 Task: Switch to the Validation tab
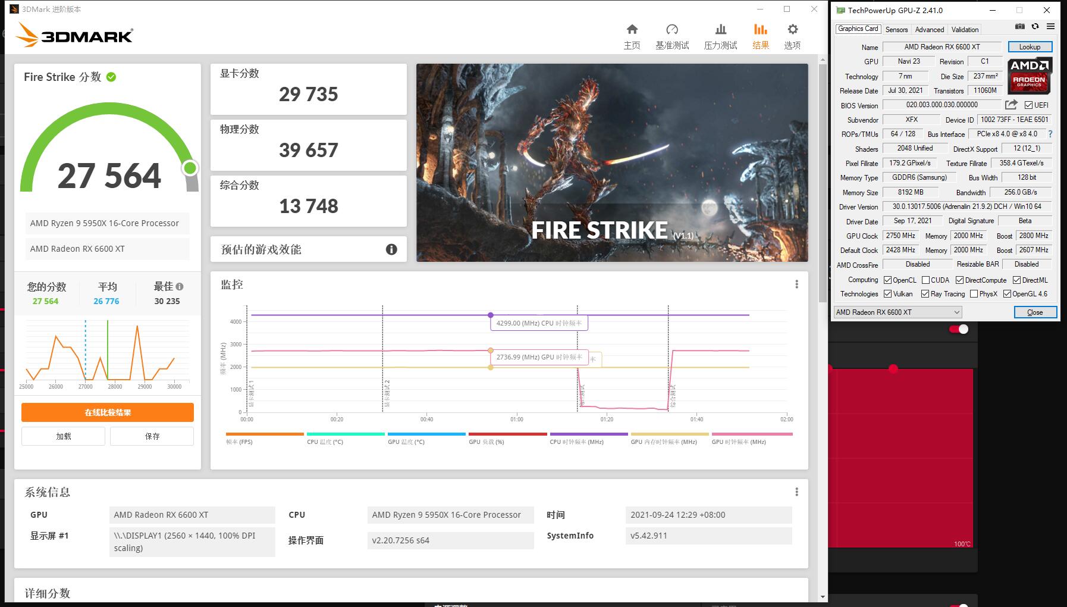965,29
